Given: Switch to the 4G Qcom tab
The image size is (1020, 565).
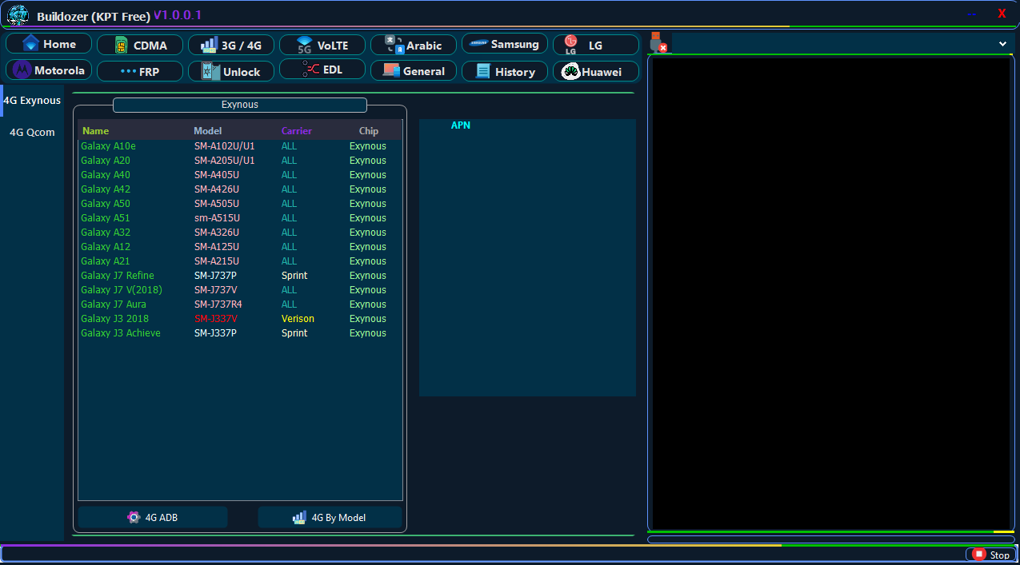Looking at the screenshot, I should [32, 133].
